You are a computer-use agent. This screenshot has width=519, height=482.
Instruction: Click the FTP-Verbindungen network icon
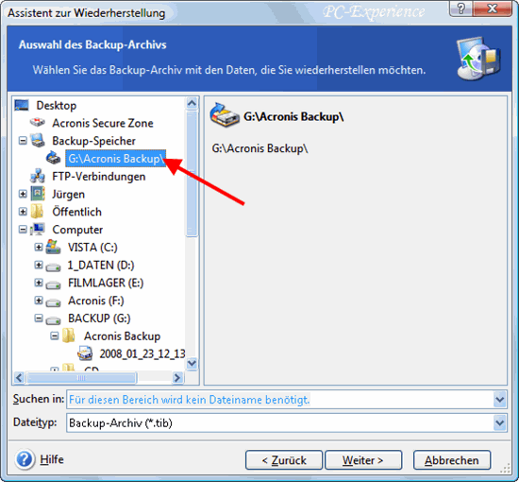(x=38, y=176)
